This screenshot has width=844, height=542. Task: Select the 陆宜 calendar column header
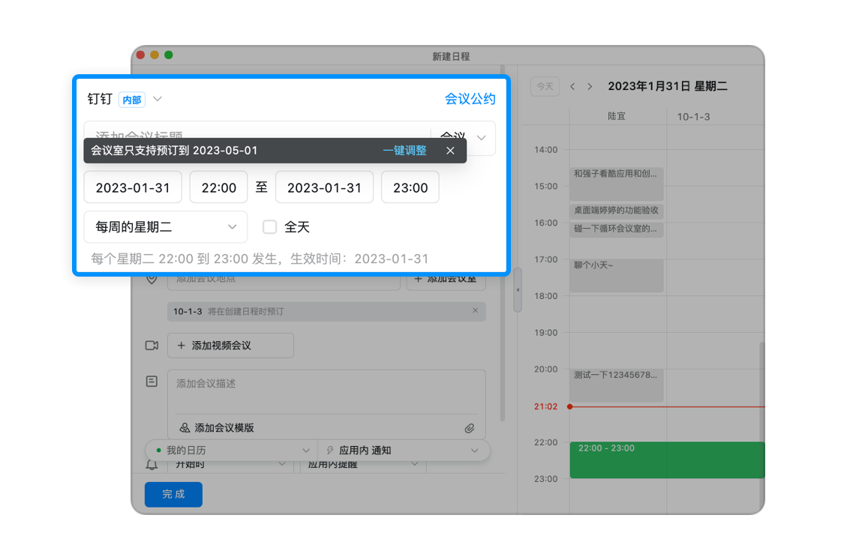pyautogui.click(x=617, y=117)
